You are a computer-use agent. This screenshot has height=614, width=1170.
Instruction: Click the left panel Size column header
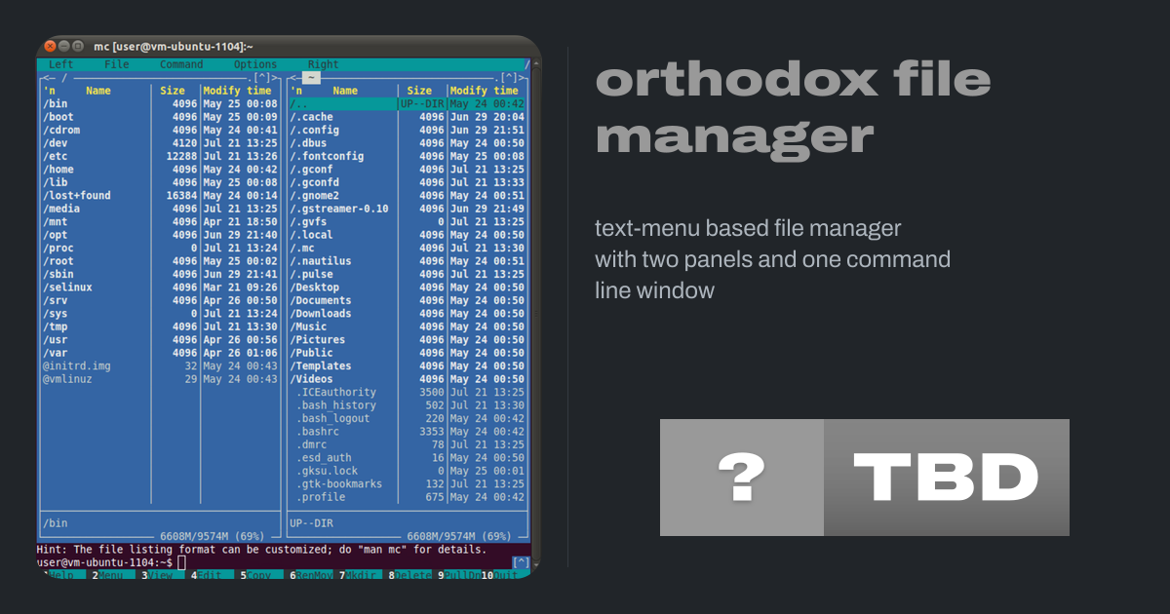pos(173,91)
